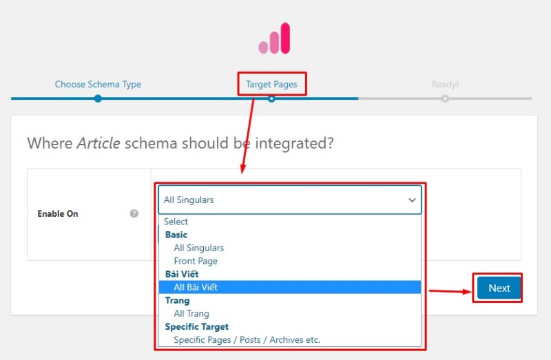
Task: Click the blue completed progress bar
Action: (x=185, y=98)
